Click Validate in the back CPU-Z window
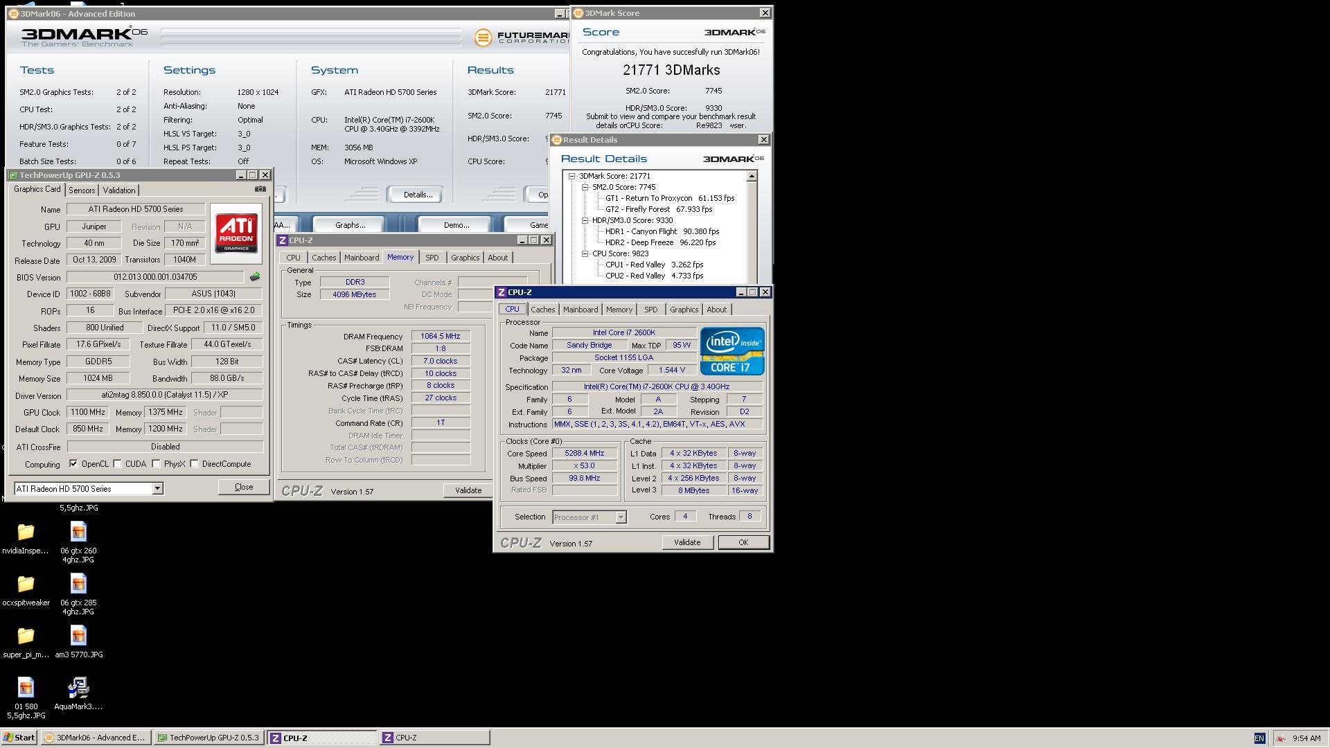This screenshot has width=1330, height=748. pos(468,490)
